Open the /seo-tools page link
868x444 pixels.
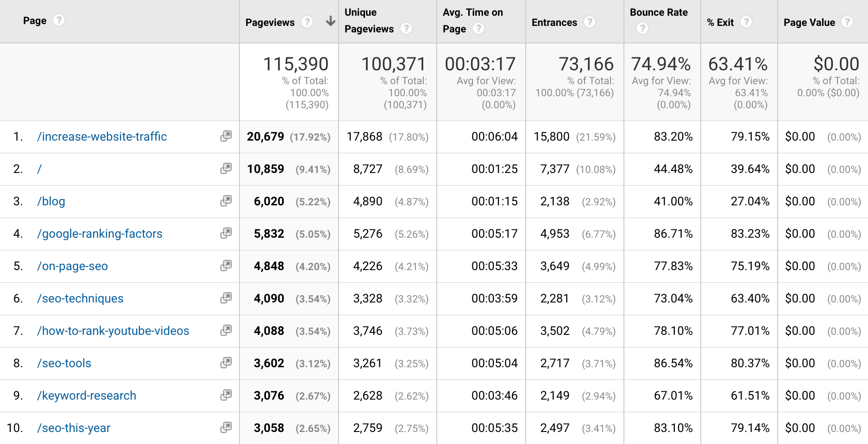click(x=64, y=363)
